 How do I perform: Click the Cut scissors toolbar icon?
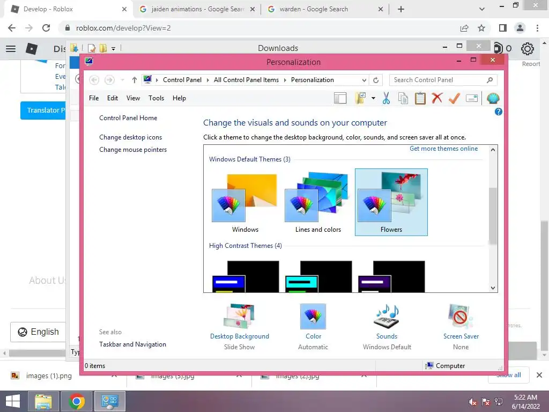(386, 99)
